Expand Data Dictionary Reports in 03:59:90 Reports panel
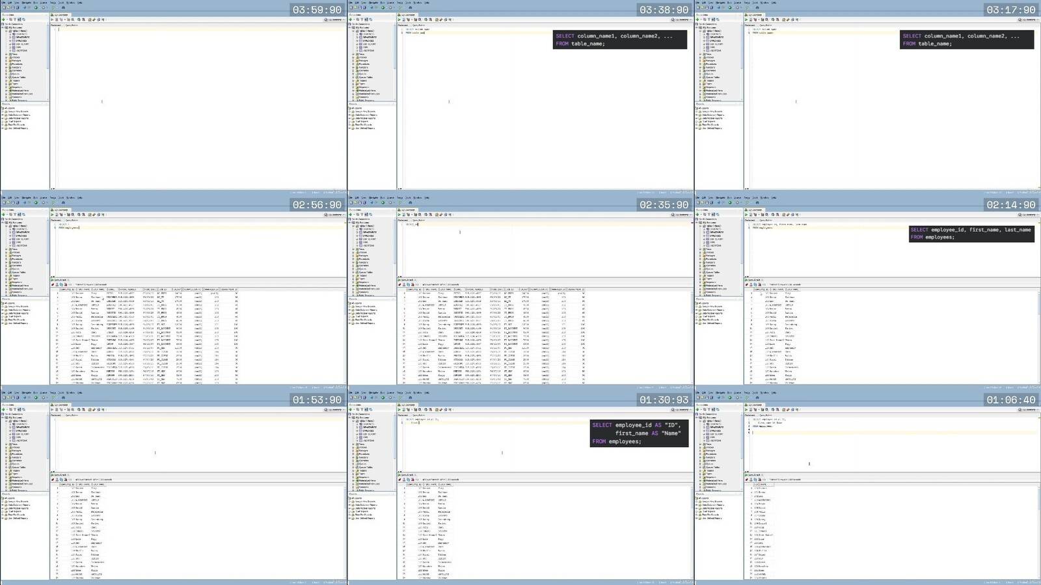This screenshot has height=585, width=1041. point(3,115)
